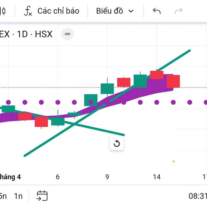Image resolution: width=207 pixels, height=207 pixels.
Task: Undo the last chart action
Action: click(157, 11)
